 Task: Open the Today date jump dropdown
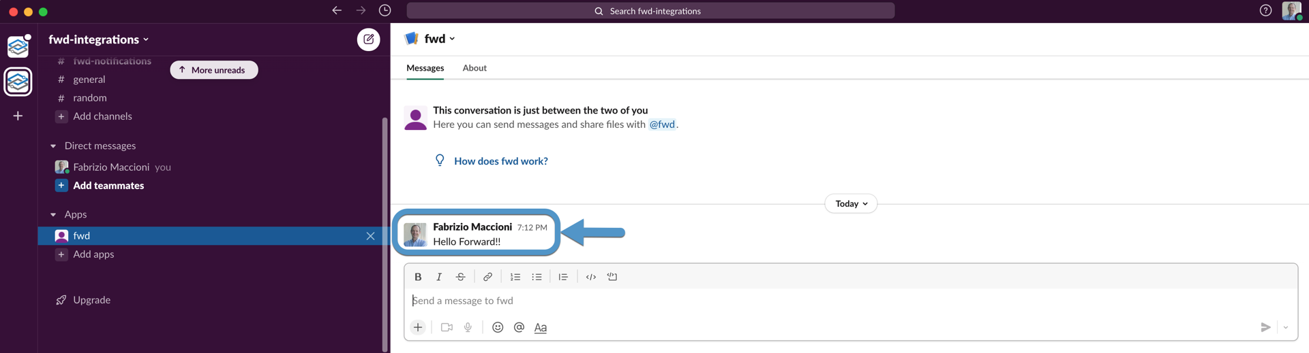coord(851,203)
